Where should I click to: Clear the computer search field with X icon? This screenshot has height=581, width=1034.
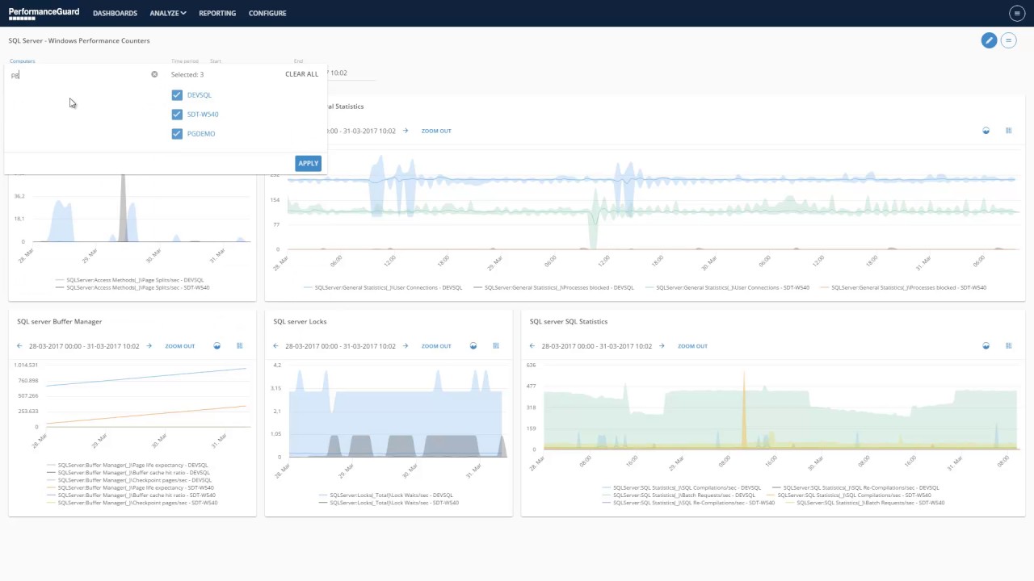point(154,74)
